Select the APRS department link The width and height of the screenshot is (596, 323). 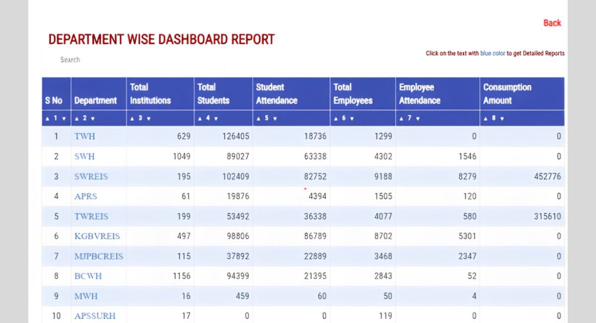tap(85, 196)
